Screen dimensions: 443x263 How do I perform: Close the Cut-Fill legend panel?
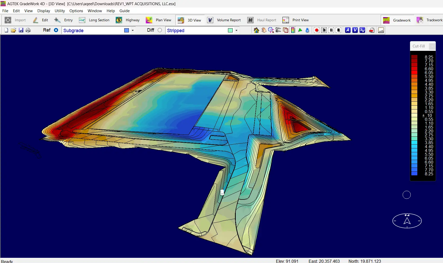click(x=432, y=46)
